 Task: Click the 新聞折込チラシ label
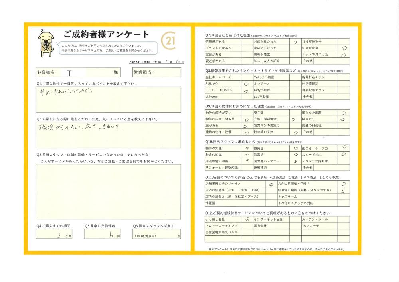tap(313, 77)
